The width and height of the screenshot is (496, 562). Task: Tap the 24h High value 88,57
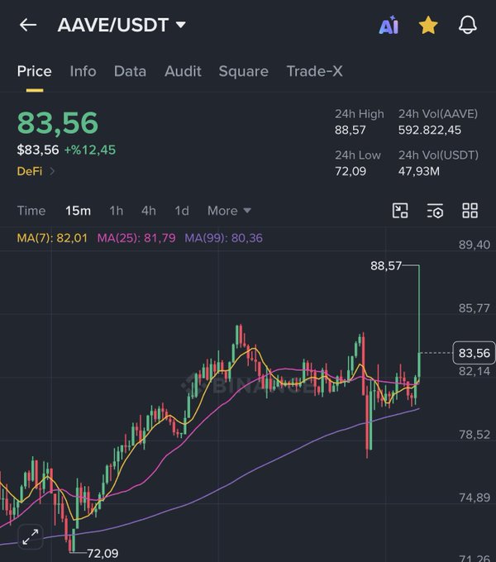click(351, 130)
